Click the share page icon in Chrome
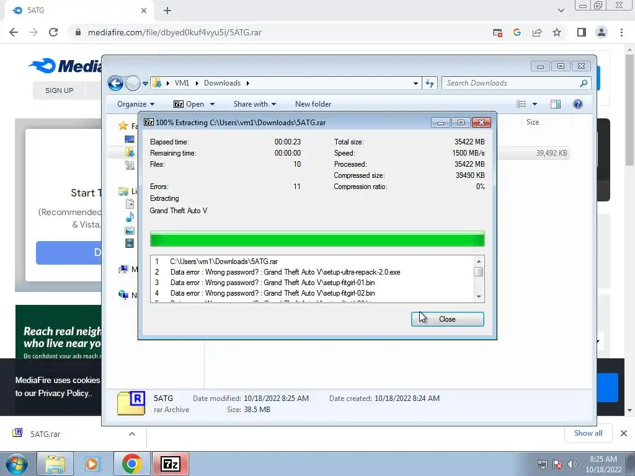This screenshot has height=476, width=635. (537, 32)
